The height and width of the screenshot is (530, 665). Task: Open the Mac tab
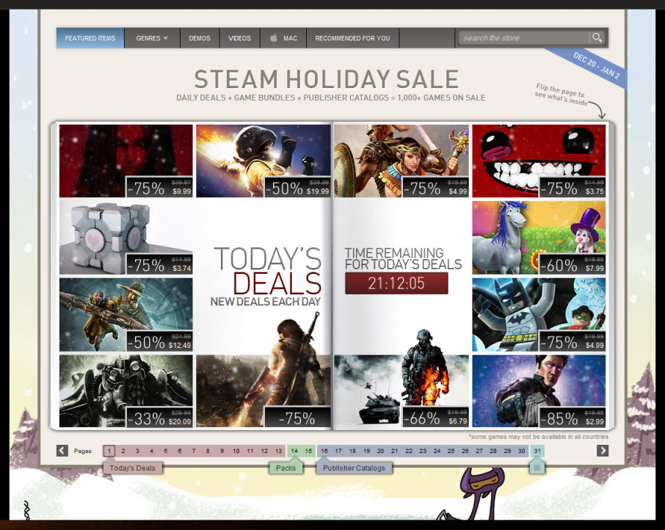(283, 38)
